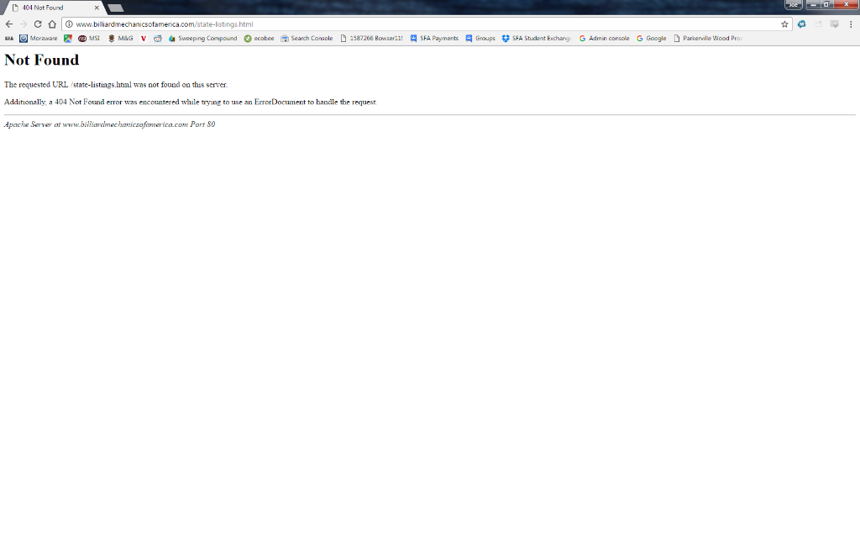
Task: Open the MSI bookmark
Action: 89,39
